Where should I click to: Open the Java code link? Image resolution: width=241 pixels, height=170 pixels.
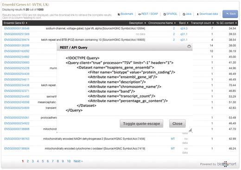pos(189,14)
